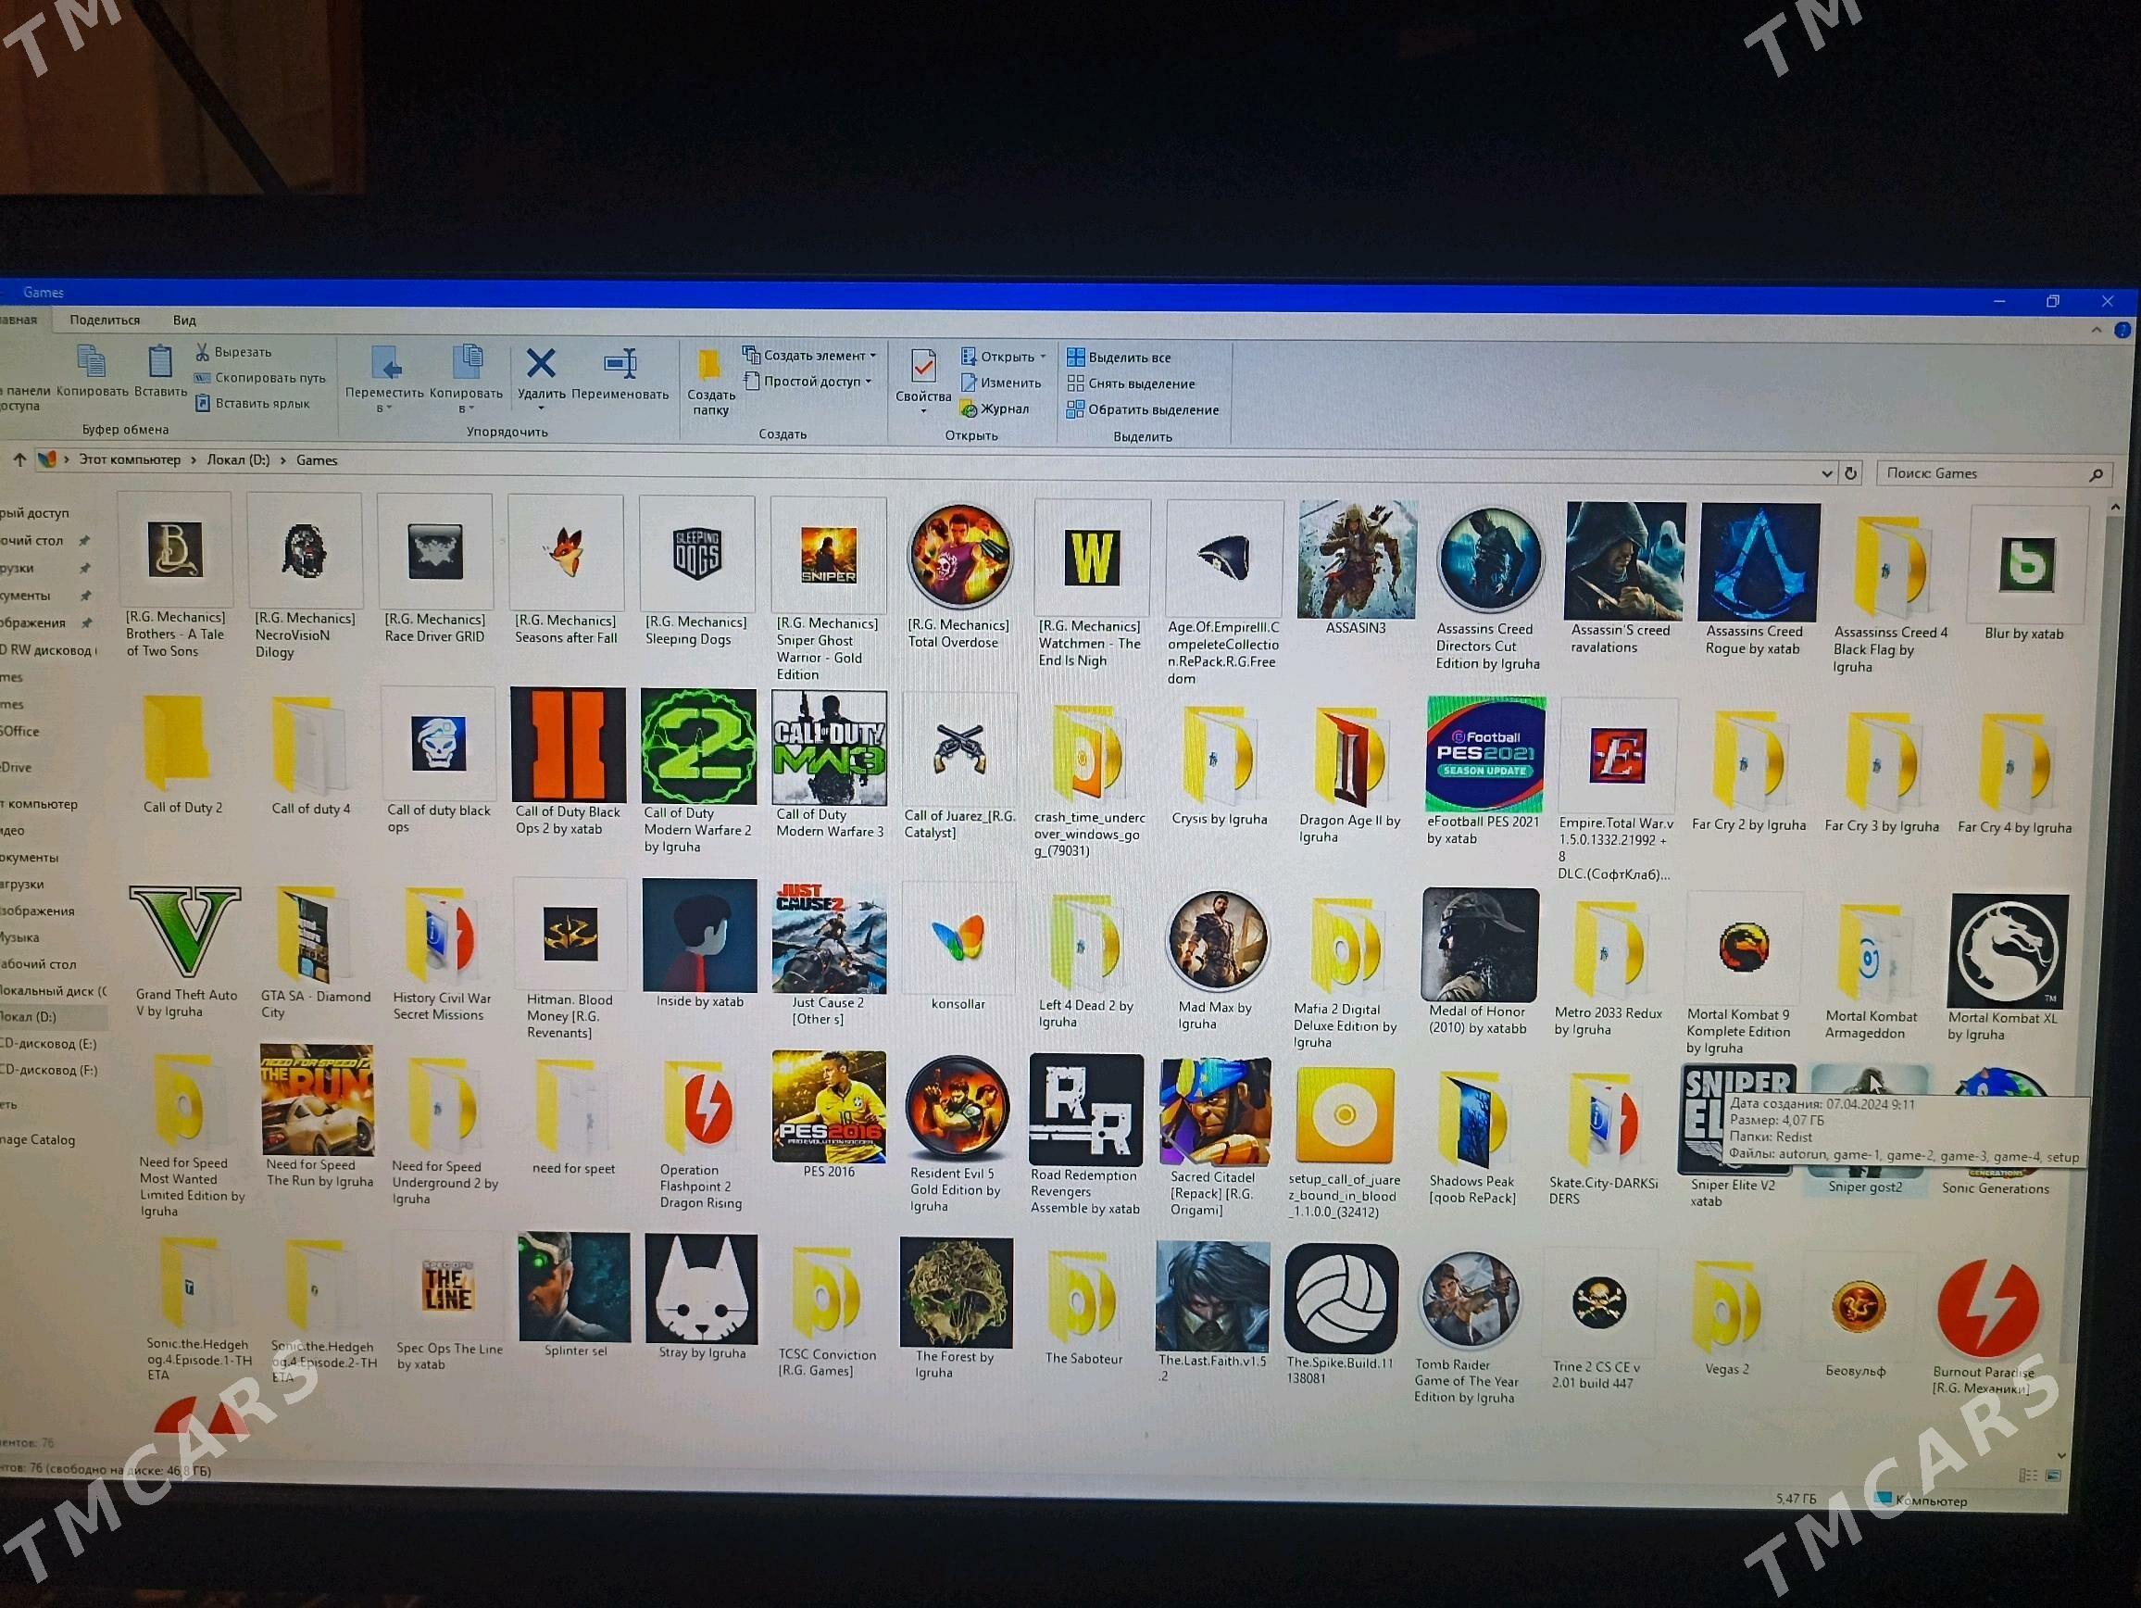Navigate up with the up-arrow button
Screen dimensions: 2141x1608
(x=19, y=459)
